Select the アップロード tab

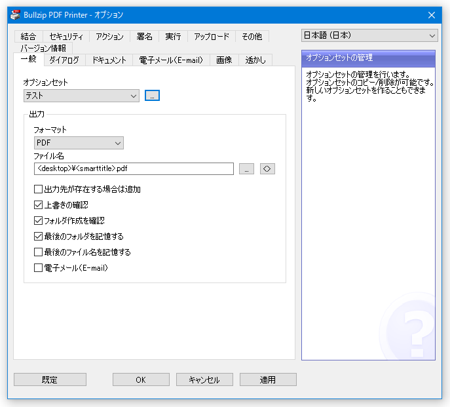coord(212,37)
